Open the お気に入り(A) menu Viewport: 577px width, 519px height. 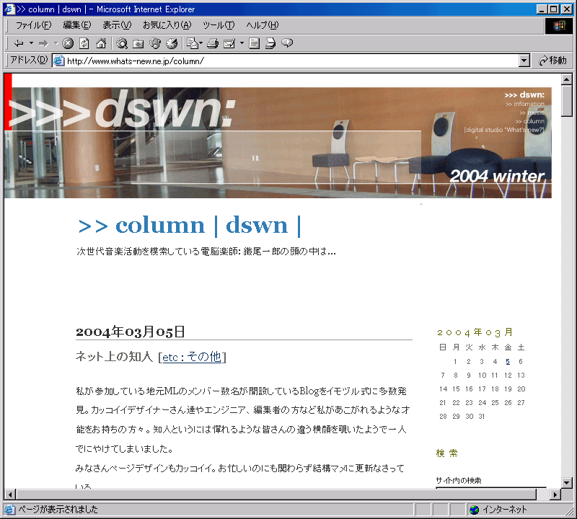point(167,25)
